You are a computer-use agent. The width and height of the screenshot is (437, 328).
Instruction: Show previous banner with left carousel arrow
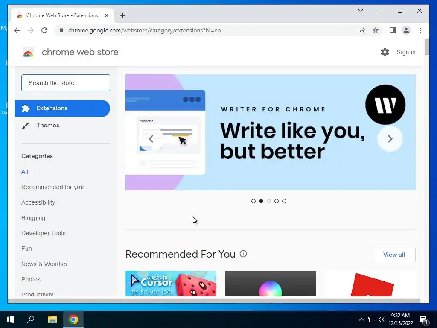pos(151,139)
